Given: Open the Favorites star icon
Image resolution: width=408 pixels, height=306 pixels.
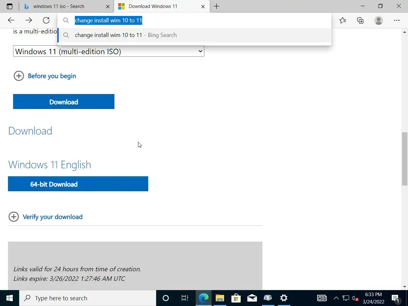Looking at the screenshot, I should click(343, 20).
